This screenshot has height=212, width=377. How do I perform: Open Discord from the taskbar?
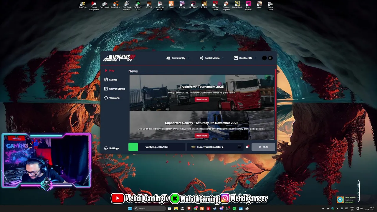click(x=221, y=208)
